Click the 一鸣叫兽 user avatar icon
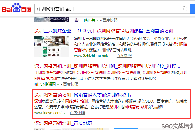 pos(76,20)
